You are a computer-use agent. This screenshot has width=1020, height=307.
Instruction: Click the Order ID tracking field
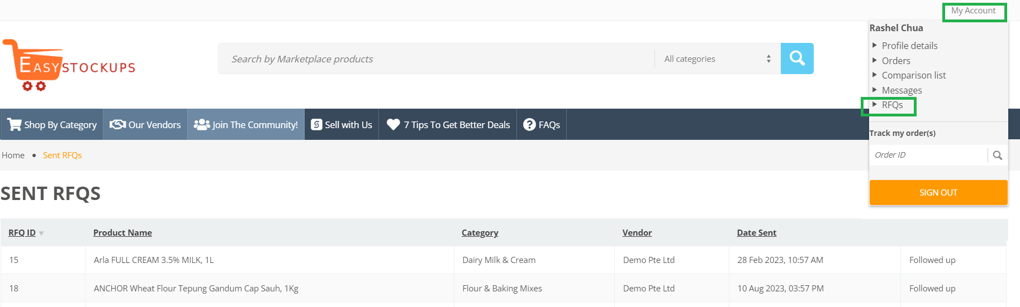pyautogui.click(x=928, y=155)
